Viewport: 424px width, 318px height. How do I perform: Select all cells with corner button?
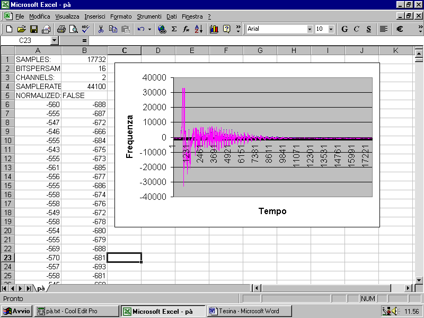7,50
